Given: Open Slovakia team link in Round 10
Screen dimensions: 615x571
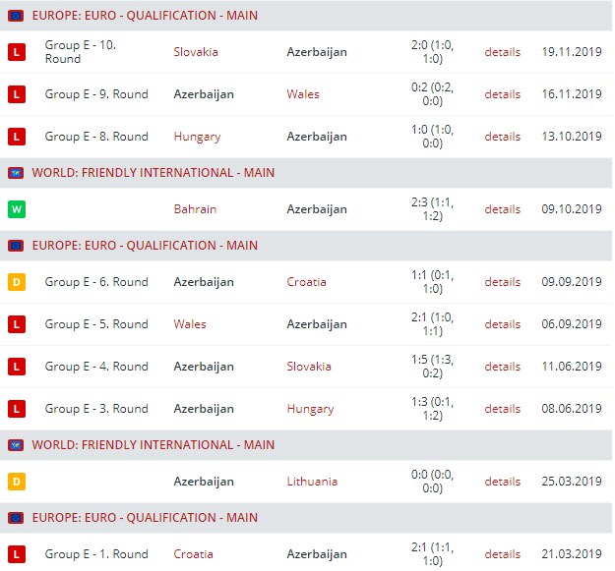Looking at the screenshot, I should 196,52.
